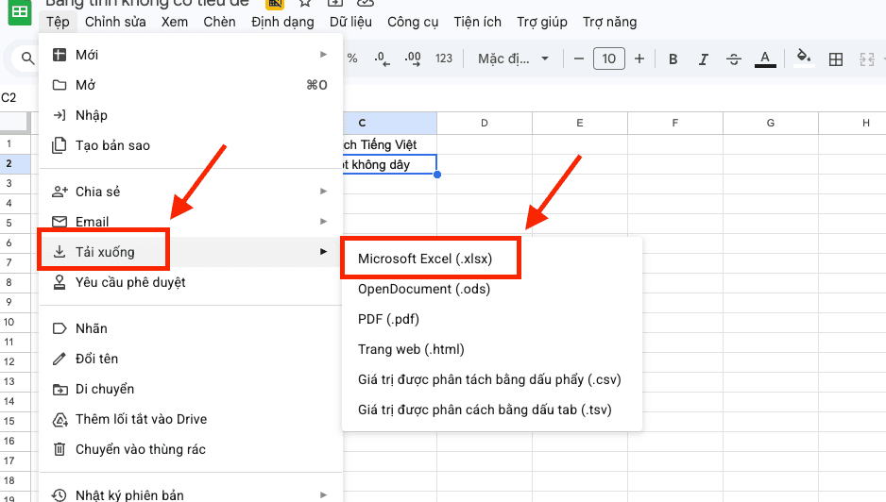Image resolution: width=886 pixels, height=502 pixels.
Task: Click the download icon beside Tải xuống
Action: point(60,252)
